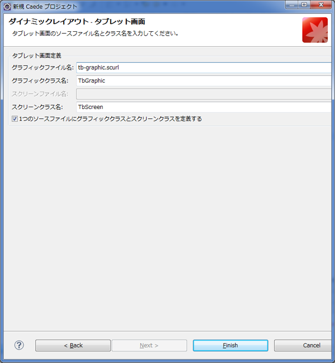Click the red Curl leaf wizard logo

[315, 30]
